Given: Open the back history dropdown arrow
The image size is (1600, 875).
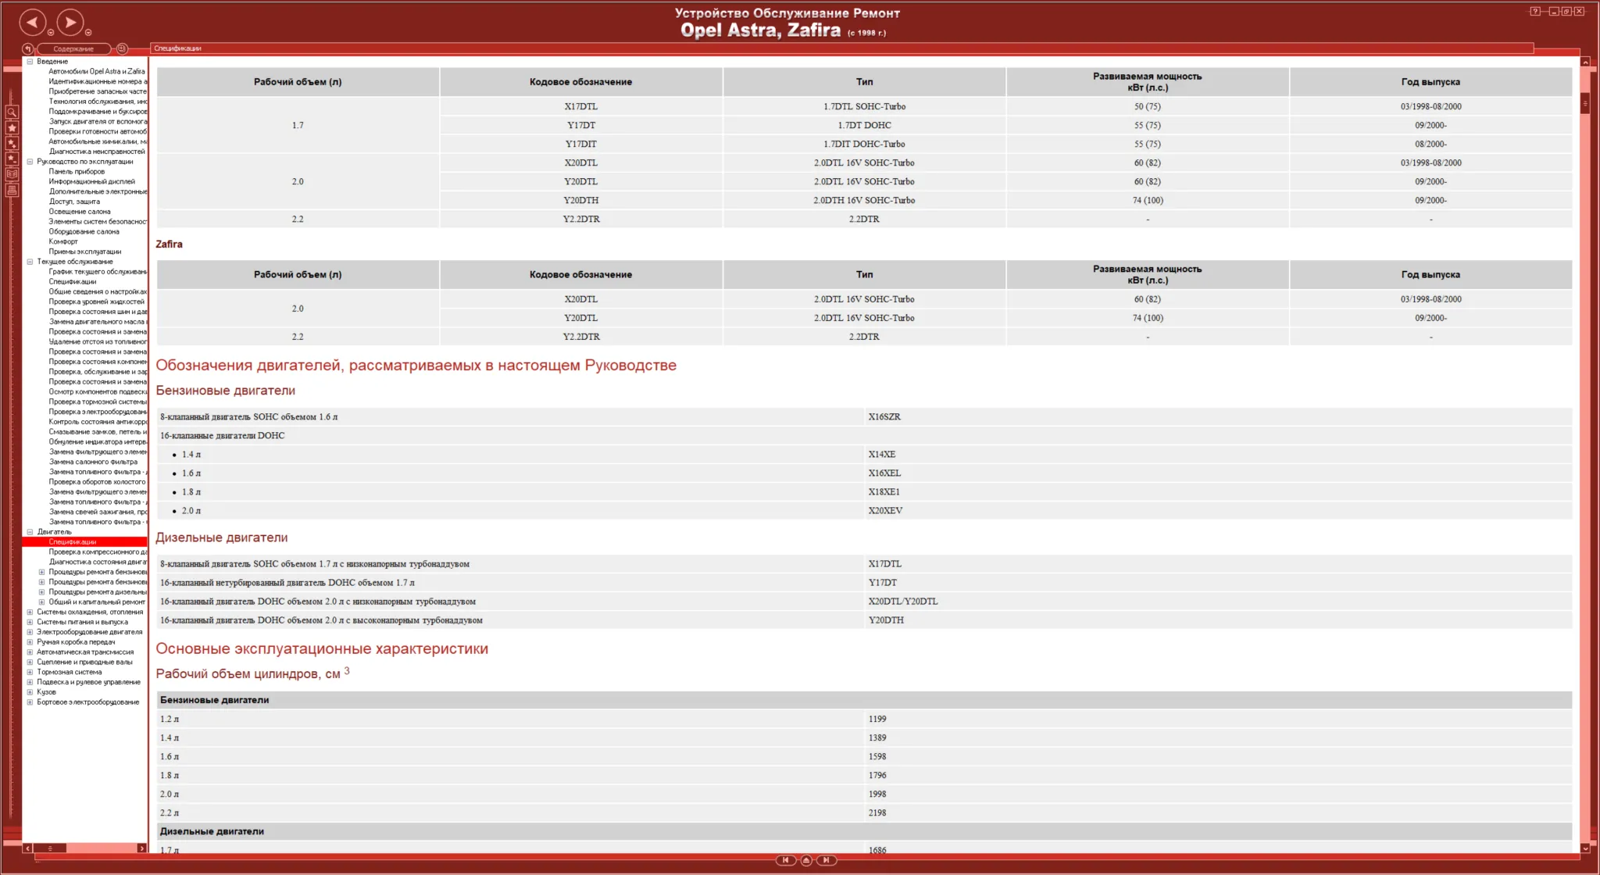Looking at the screenshot, I should click(x=51, y=33).
